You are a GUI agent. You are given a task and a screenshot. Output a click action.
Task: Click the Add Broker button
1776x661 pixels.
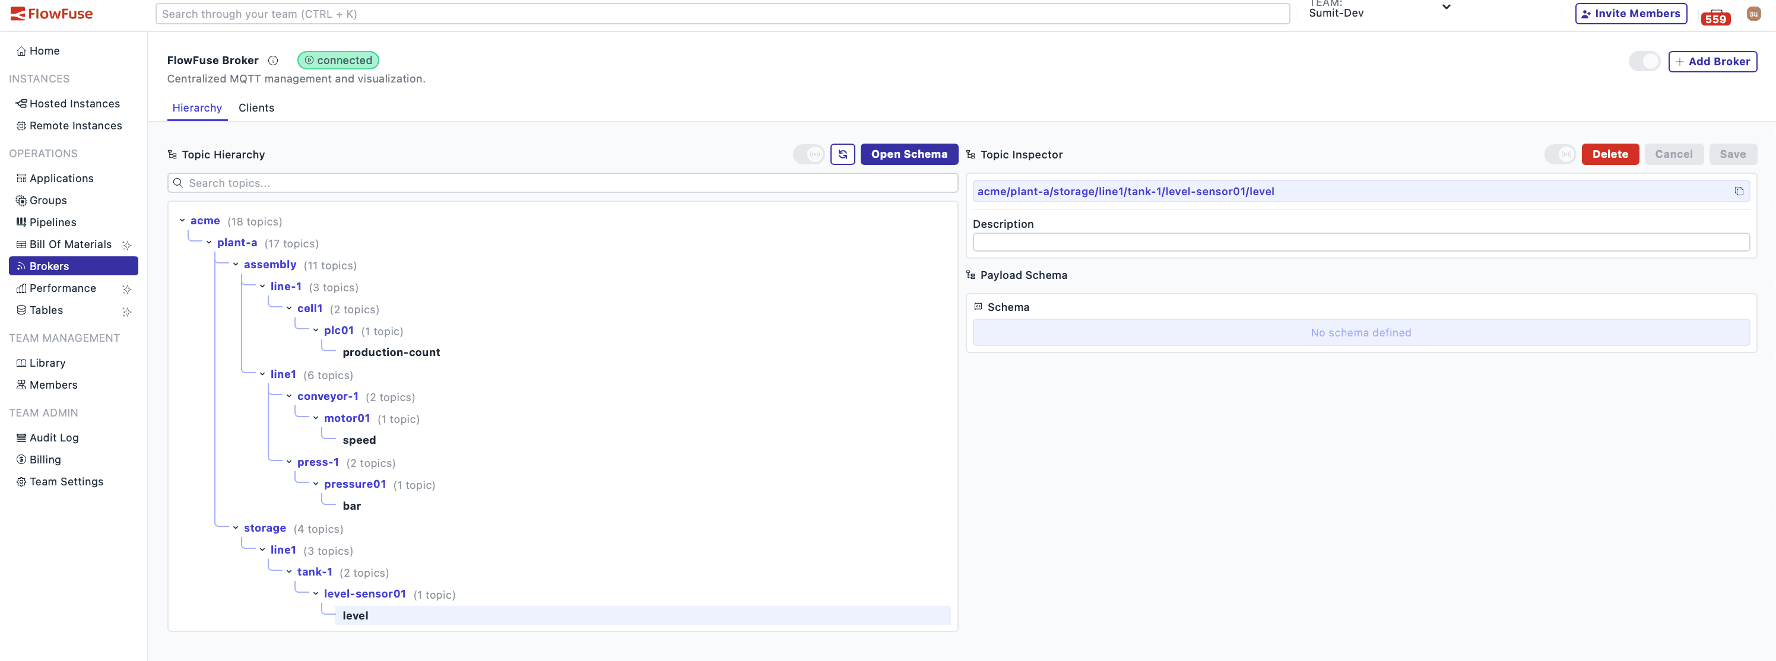(x=1712, y=61)
